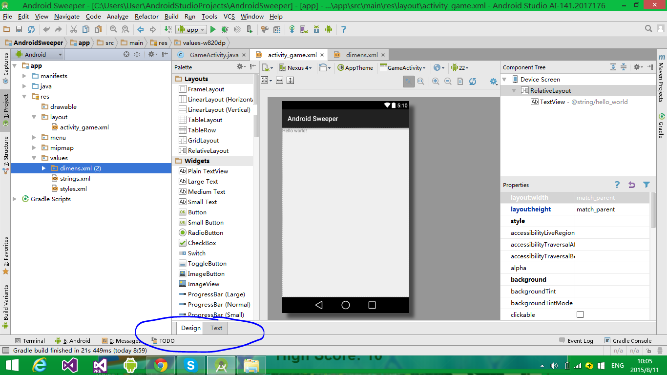Open the Gradle Console
The width and height of the screenshot is (667, 375).
(x=628, y=341)
